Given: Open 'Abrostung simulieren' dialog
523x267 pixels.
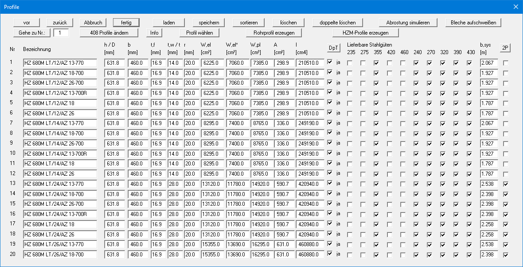Looking at the screenshot, I should (x=408, y=23).
